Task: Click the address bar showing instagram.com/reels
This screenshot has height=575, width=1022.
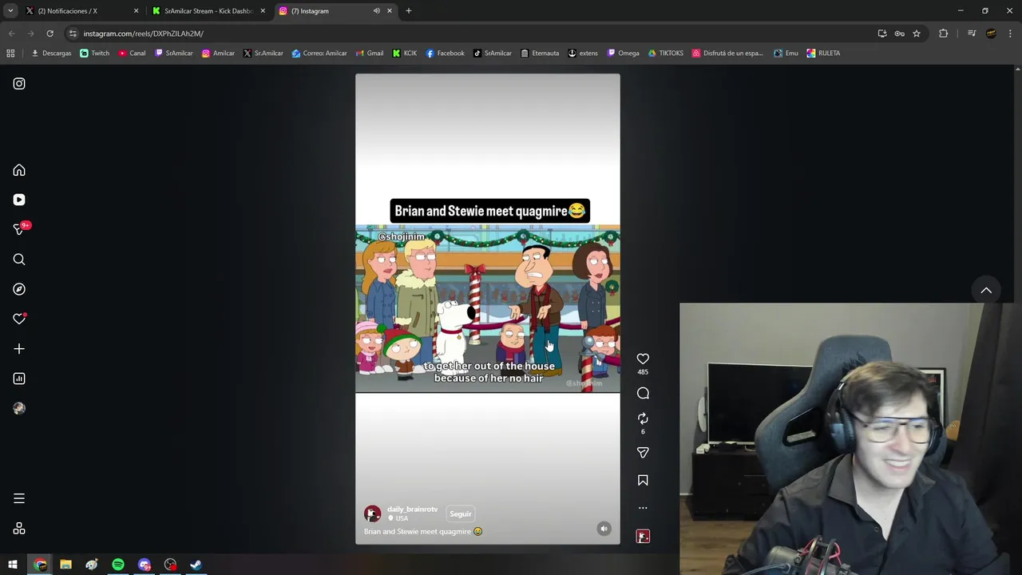Action: [x=471, y=34]
